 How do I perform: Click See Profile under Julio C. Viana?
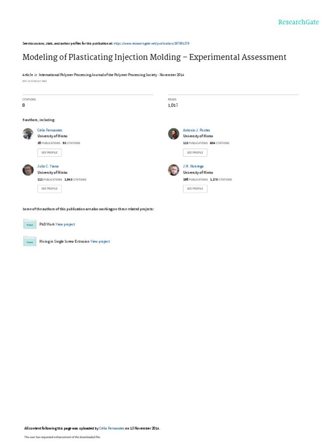click(49, 189)
